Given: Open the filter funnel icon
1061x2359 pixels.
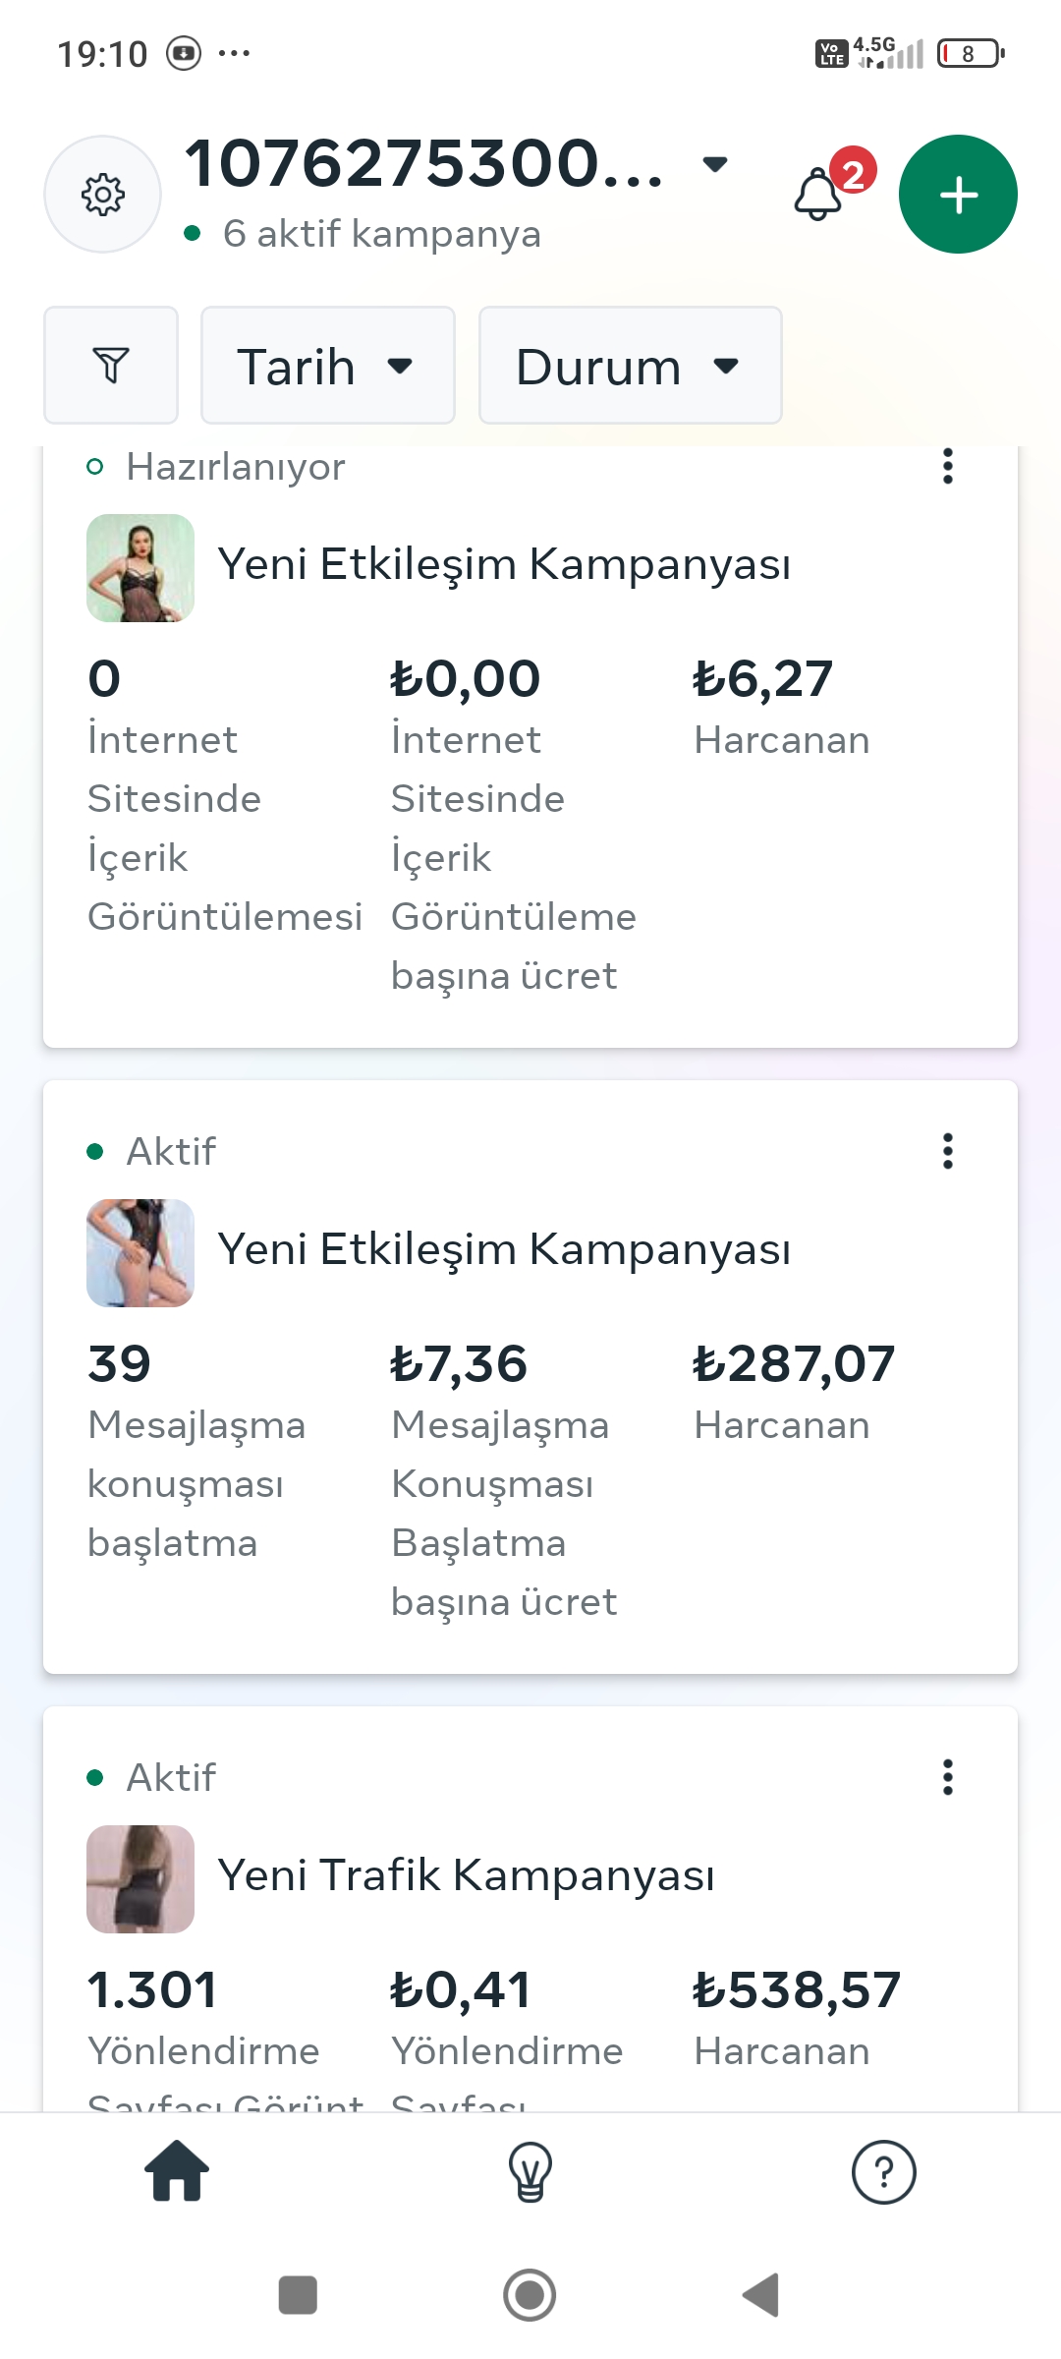Looking at the screenshot, I should 111,365.
